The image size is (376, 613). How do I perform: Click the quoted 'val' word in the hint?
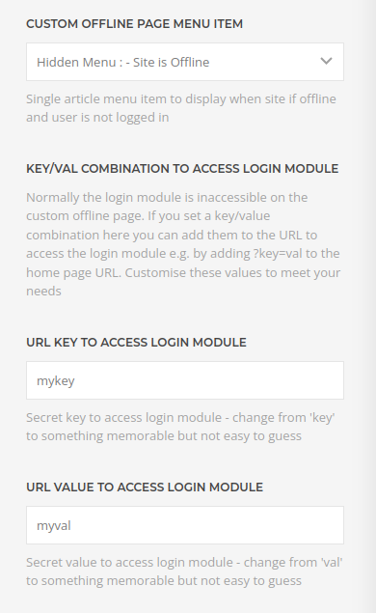332,562
